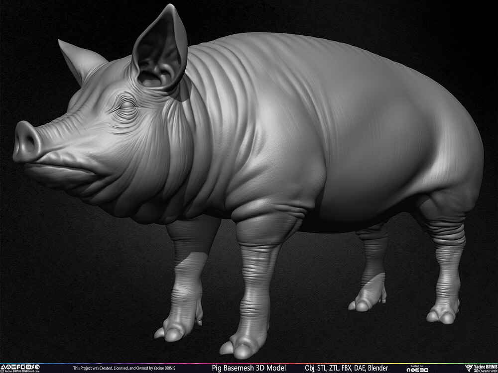Click the WhatsApp contact icon
The width and height of the screenshot is (498, 373).
pyautogui.click(x=422, y=370)
